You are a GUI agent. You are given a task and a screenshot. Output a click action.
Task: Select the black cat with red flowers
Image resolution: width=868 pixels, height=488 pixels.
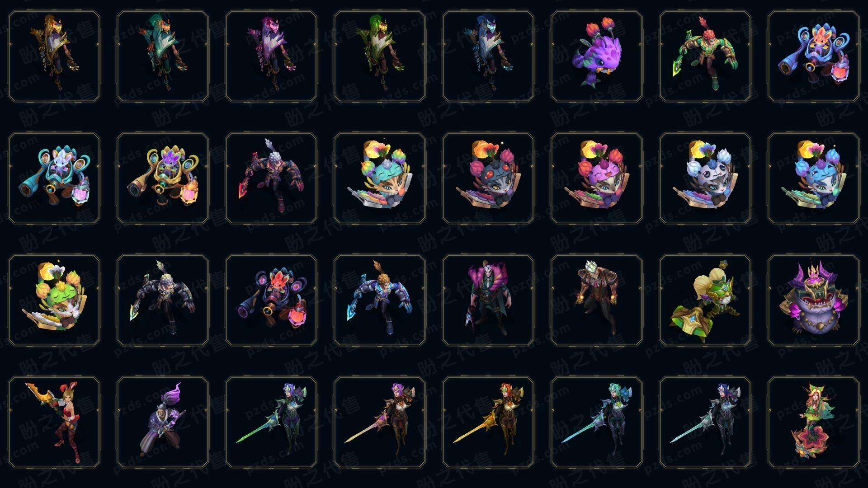point(488,178)
